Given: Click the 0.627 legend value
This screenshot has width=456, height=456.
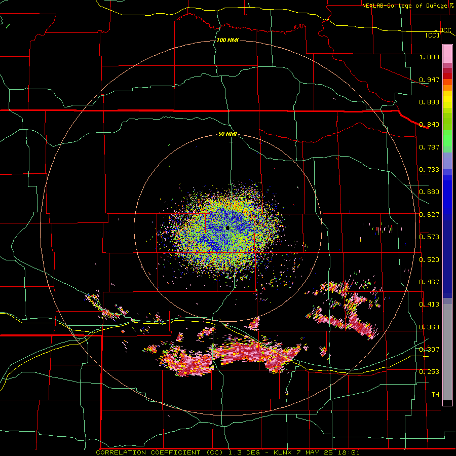Looking at the screenshot, I should (x=429, y=215).
